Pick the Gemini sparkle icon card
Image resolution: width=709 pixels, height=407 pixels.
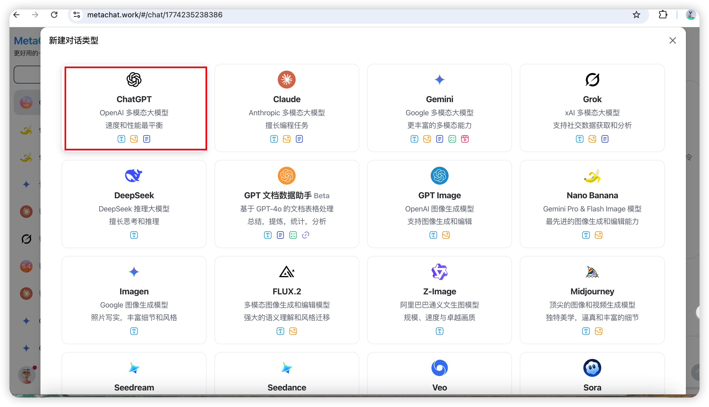(439, 108)
